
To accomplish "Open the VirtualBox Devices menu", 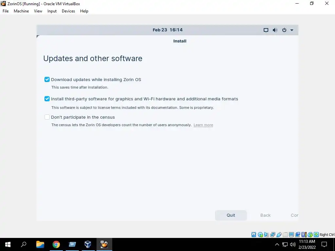I will pos(68,11).
